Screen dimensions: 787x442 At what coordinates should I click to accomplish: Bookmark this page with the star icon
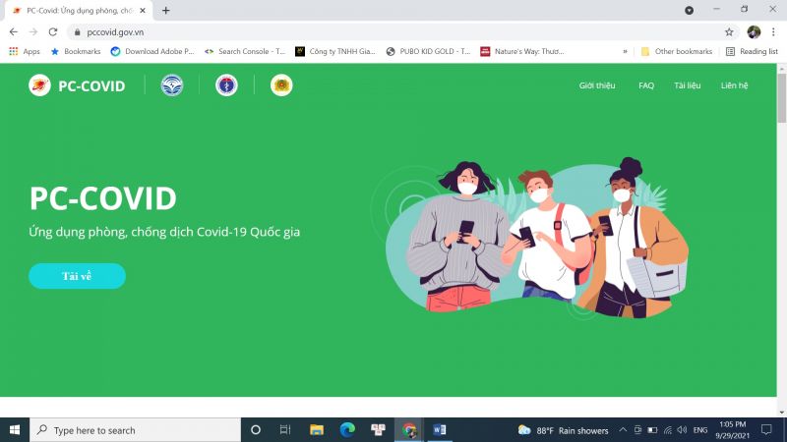(729, 32)
